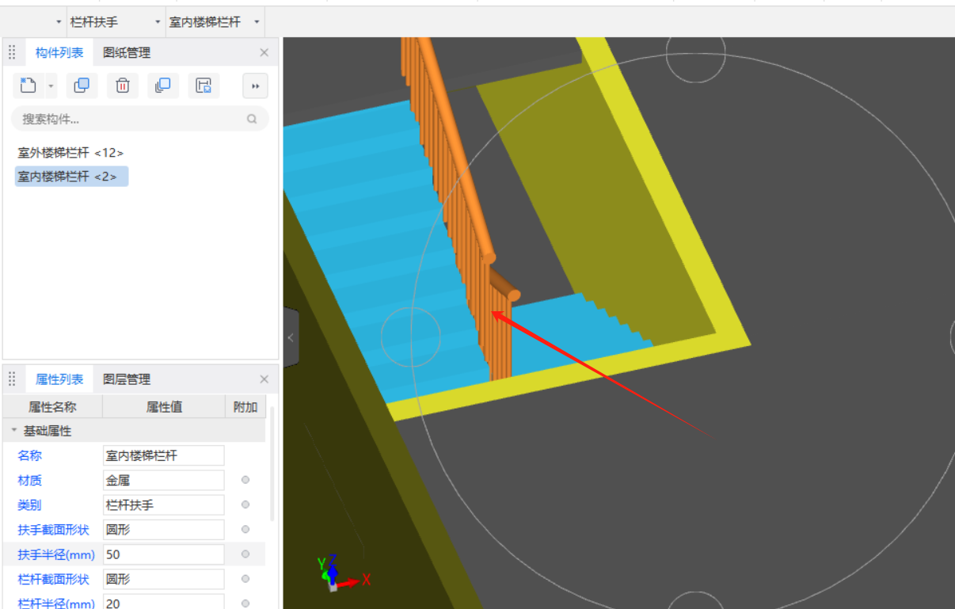The image size is (955, 609).
Task: Edit the 名称 value field
Action: click(x=164, y=455)
